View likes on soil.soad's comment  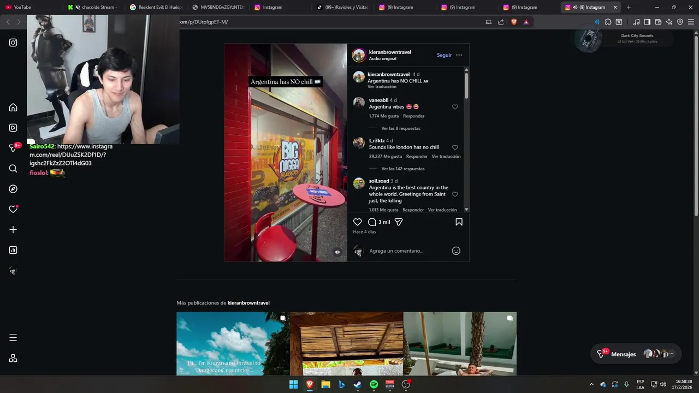point(383,210)
